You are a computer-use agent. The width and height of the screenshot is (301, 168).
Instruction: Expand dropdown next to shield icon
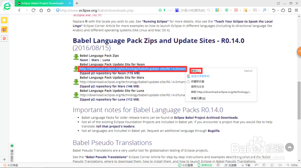coord(231,10)
